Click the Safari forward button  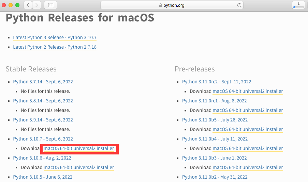point(36,5)
